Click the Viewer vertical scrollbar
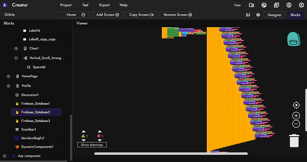Viewport: 307px width, 162px height. point(306,110)
